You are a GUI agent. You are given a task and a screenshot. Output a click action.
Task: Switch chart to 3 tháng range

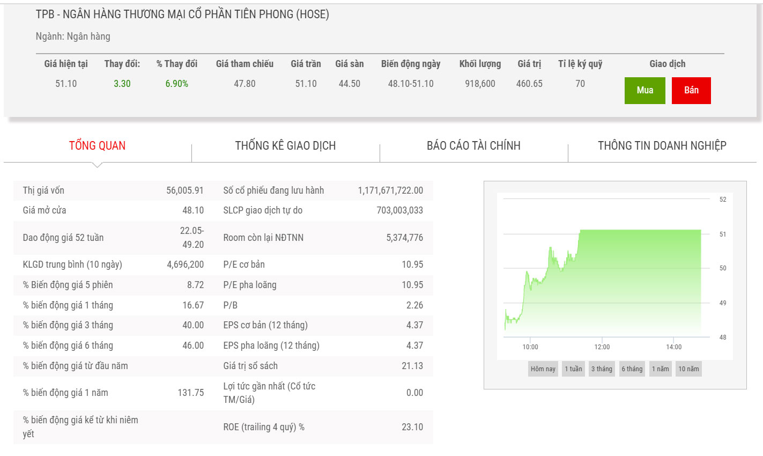click(x=602, y=369)
